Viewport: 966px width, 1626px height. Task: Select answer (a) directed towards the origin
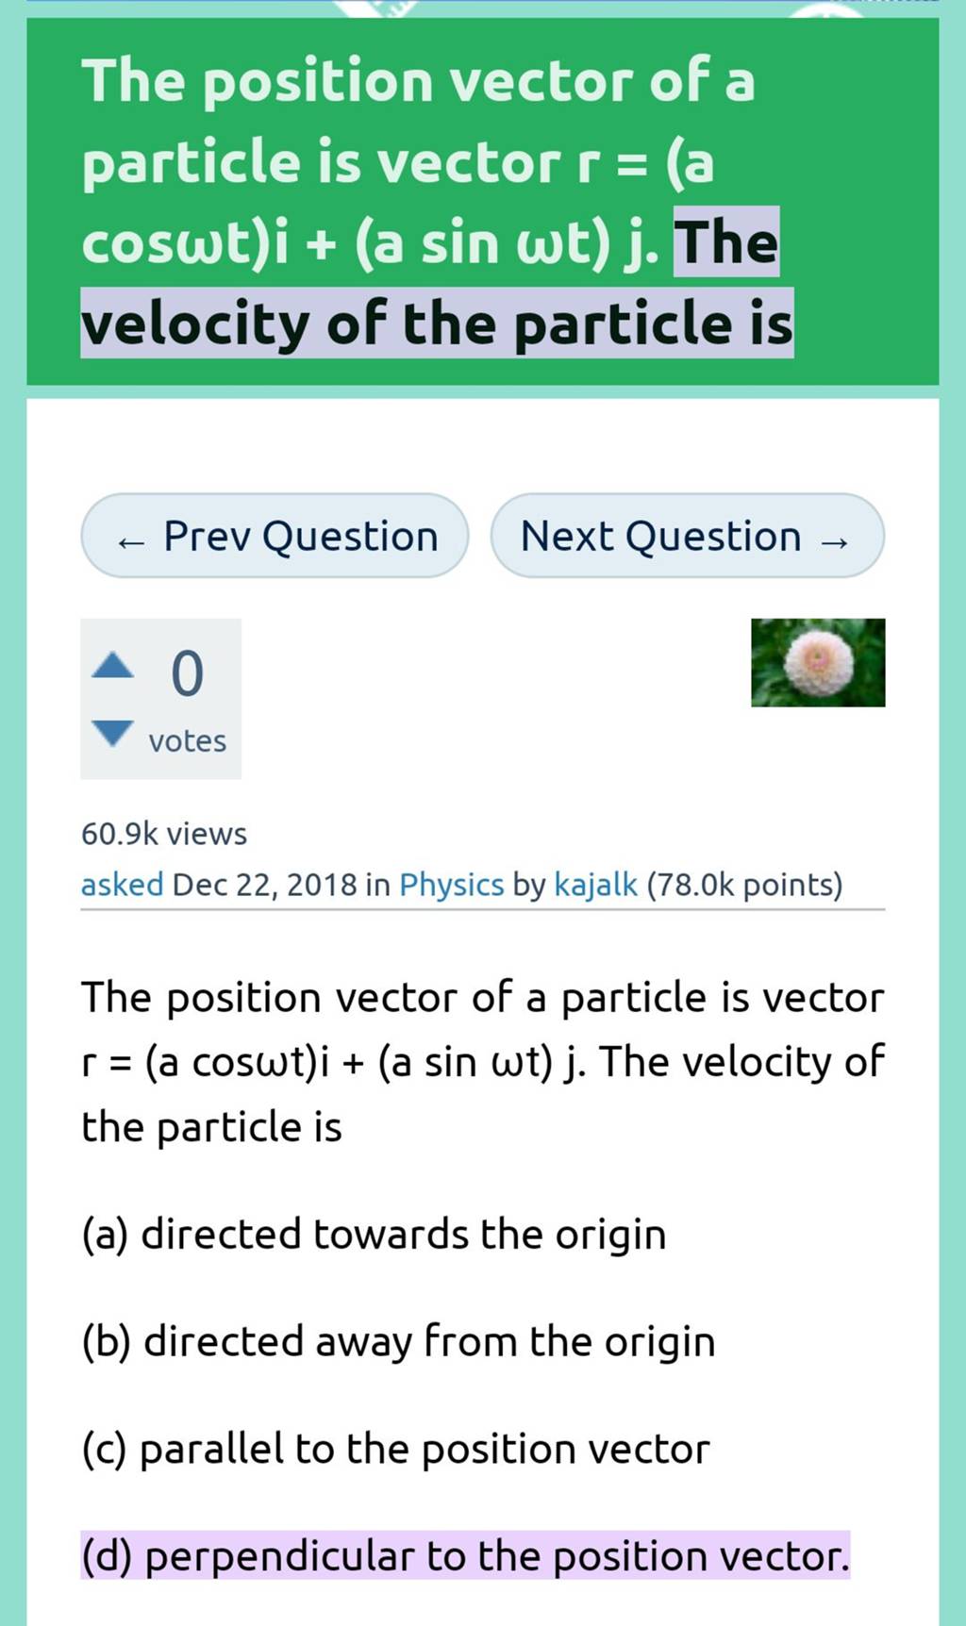tap(374, 1233)
